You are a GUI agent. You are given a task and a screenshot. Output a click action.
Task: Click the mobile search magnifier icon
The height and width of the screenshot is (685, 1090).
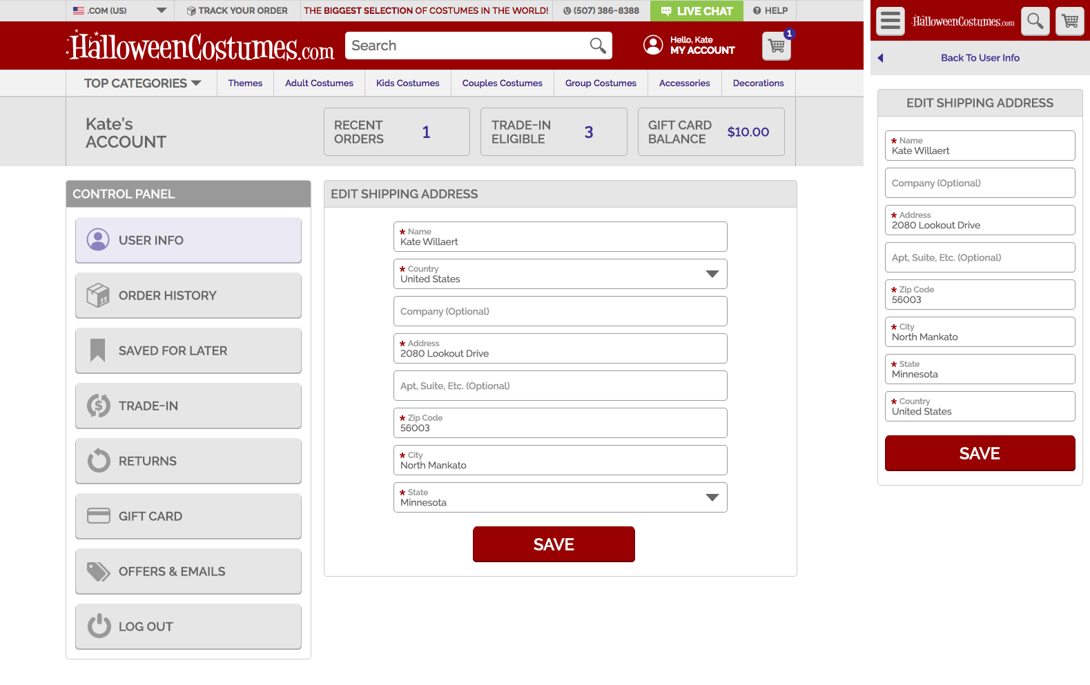click(x=1035, y=21)
